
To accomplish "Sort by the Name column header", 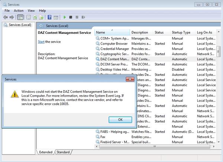I will [x=112, y=32].
